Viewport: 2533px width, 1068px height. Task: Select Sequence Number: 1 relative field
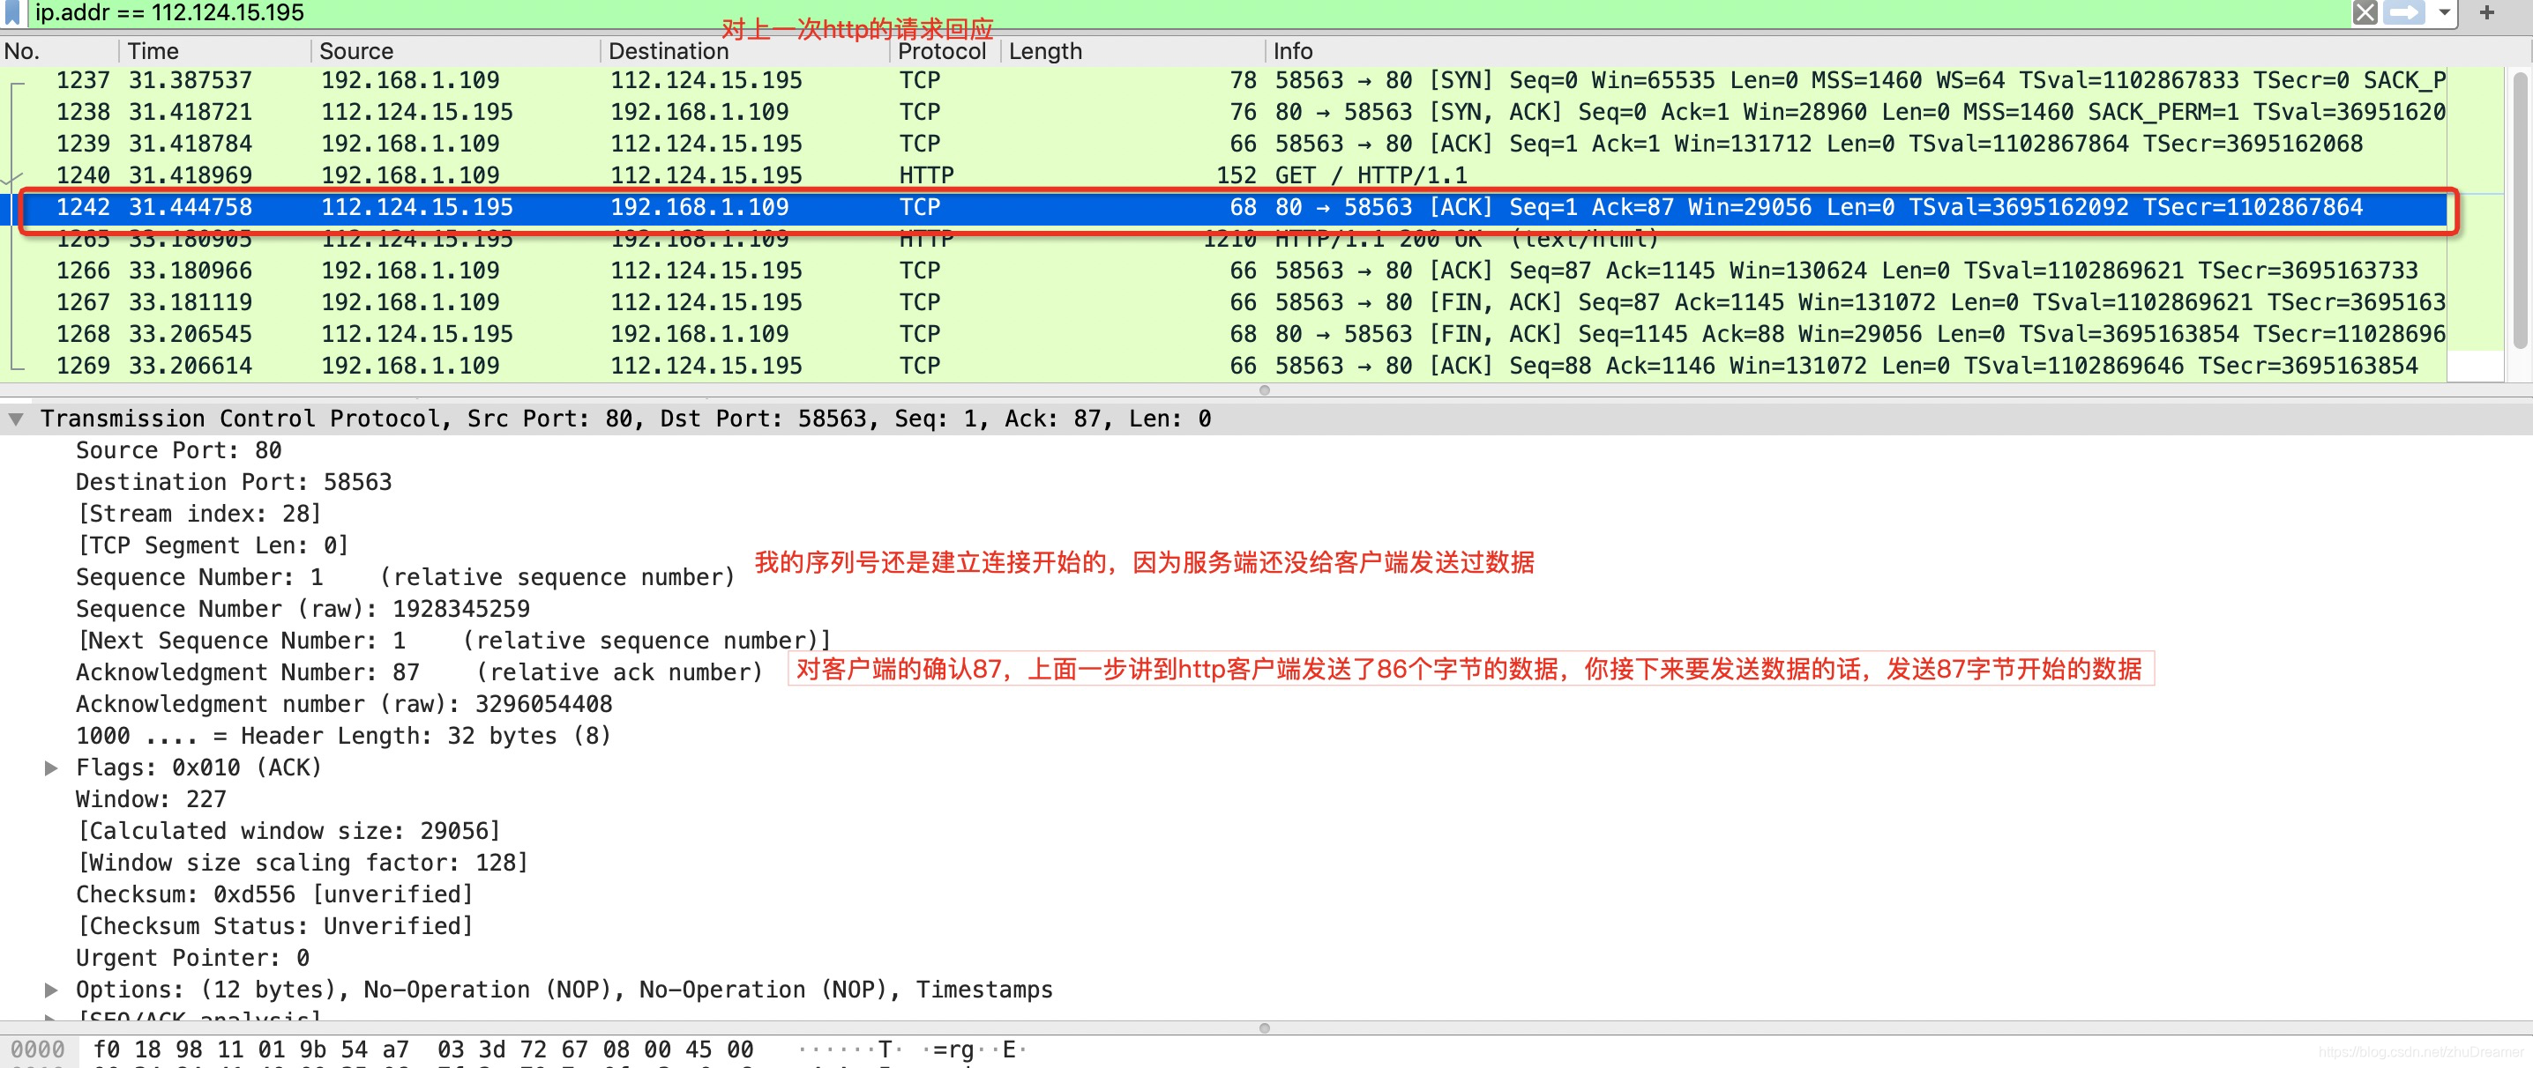point(405,578)
